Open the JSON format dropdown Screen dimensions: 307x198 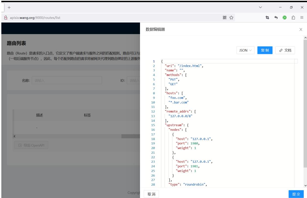click(x=245, y=50)
